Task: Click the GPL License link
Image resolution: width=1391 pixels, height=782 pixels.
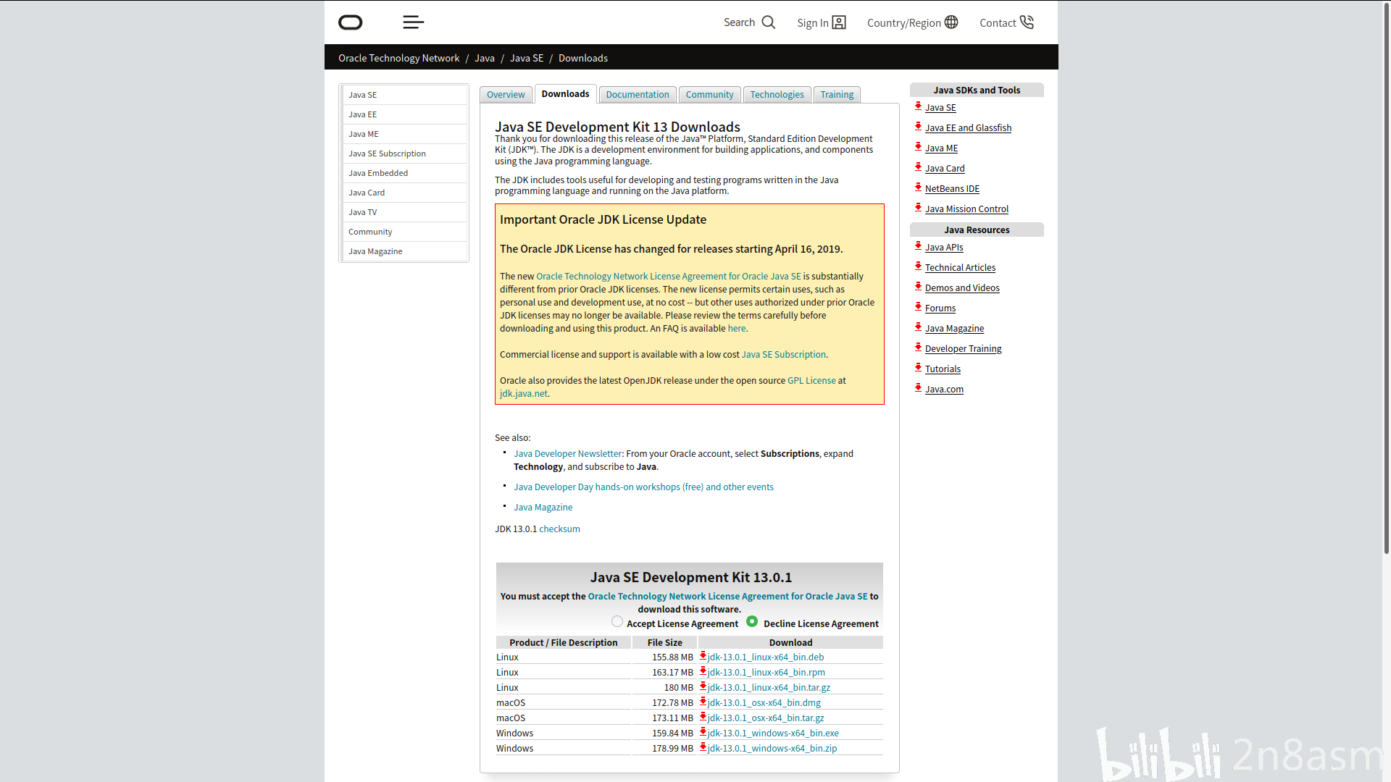Action: [811, 380]
